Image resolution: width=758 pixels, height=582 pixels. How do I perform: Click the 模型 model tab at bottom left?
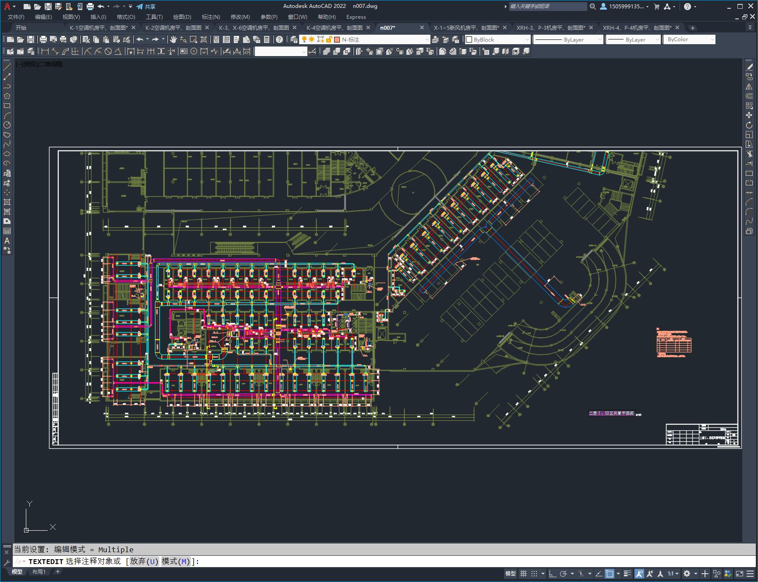pos(17,571)
